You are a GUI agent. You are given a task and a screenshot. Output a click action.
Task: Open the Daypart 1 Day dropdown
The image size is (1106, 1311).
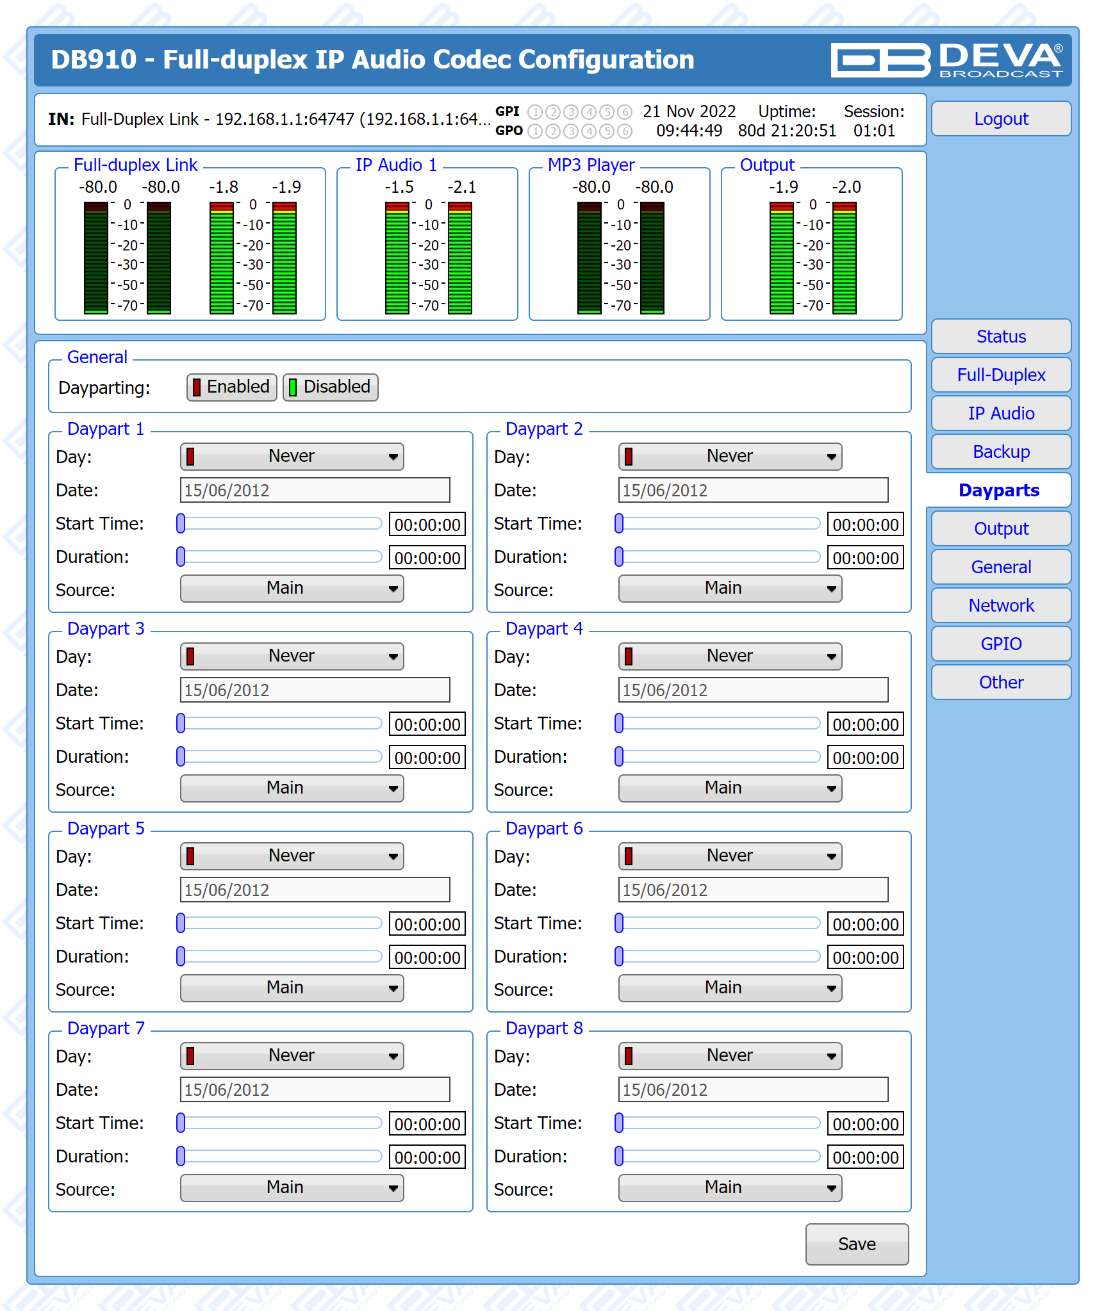292,457
